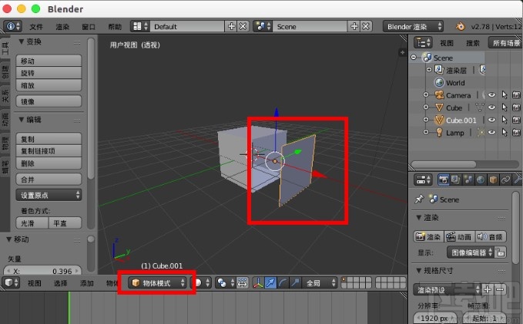This screenshot has width=523, height=324.
Task: Click the 缩放 (Scale) button
Action: click(x=49, y=85)
